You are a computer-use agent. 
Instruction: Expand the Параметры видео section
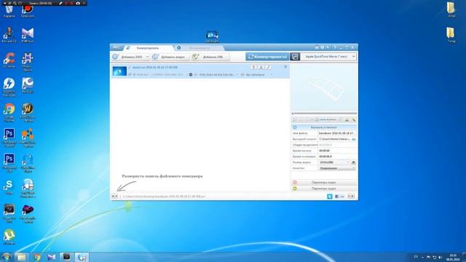point(324,183)
